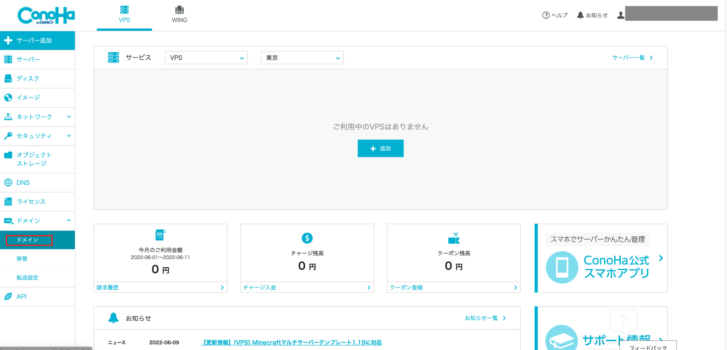This screenshot has width=727, height=350.
Task: Select the サーバー追加 plus icon
Action: 8,40
